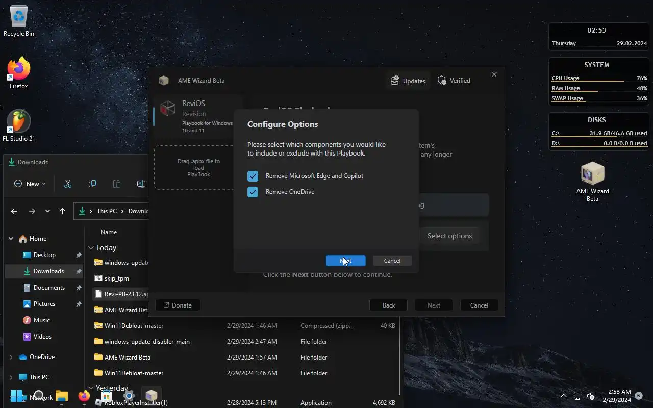Click Back in the AME Wizard footer

click(x=389, y=305)
